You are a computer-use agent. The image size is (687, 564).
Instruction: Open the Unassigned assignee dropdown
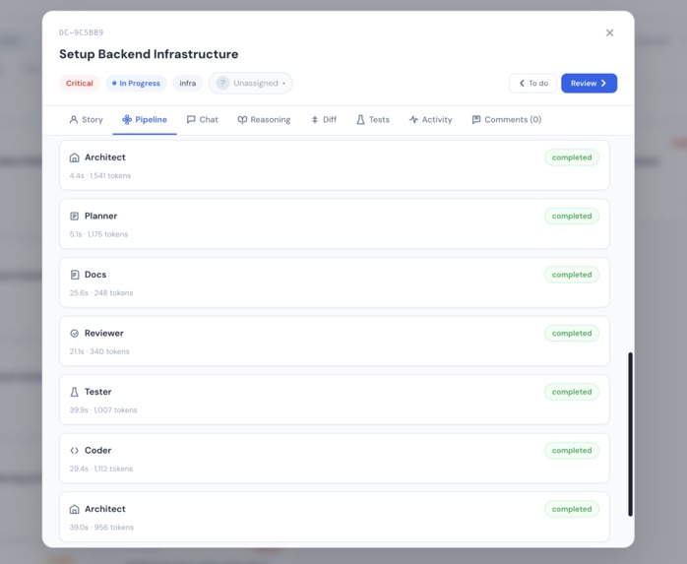[x=251, y=84]
